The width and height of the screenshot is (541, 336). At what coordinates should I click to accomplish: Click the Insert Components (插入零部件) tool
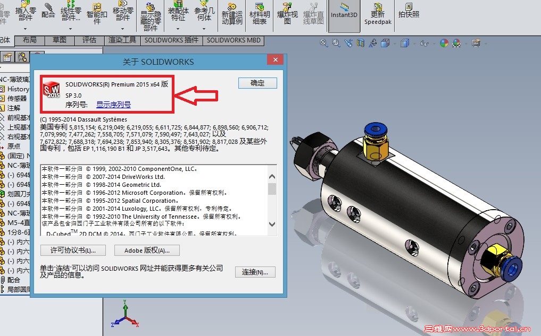click(x=26, y=11)
